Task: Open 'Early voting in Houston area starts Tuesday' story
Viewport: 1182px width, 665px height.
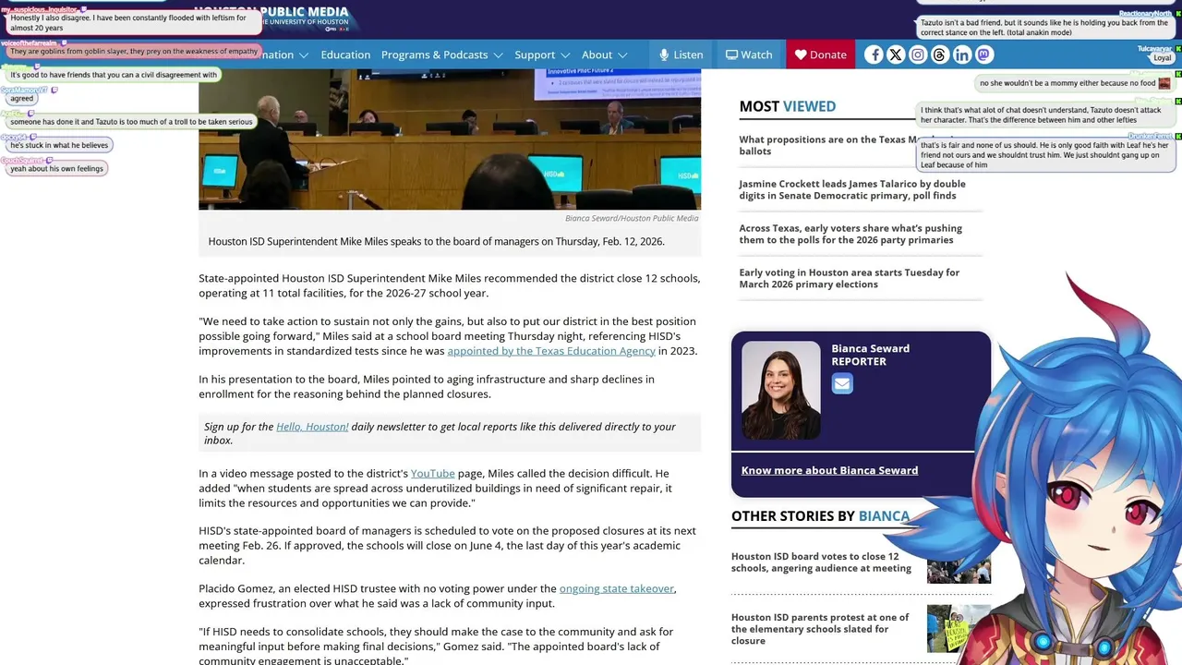Action: coord(849,278)
